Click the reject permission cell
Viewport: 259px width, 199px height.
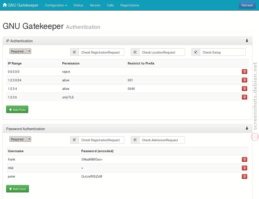(66, 72)
